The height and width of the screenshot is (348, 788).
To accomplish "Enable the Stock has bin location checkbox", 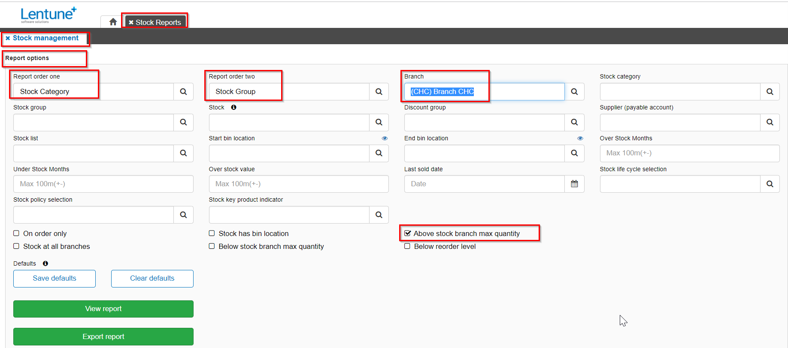I will pos(212,233).
